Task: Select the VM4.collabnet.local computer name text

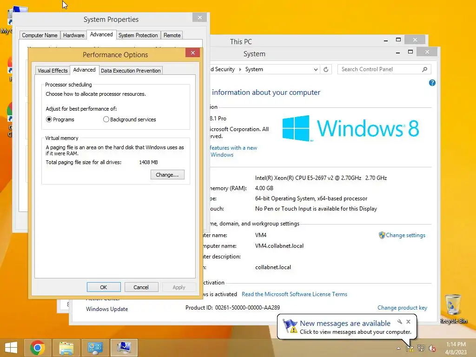Action: pos(279,246)
